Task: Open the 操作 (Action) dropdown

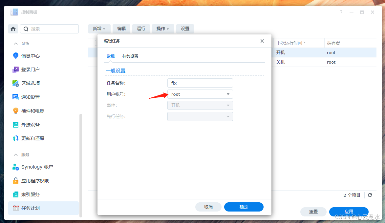Action: coord(163,29)
